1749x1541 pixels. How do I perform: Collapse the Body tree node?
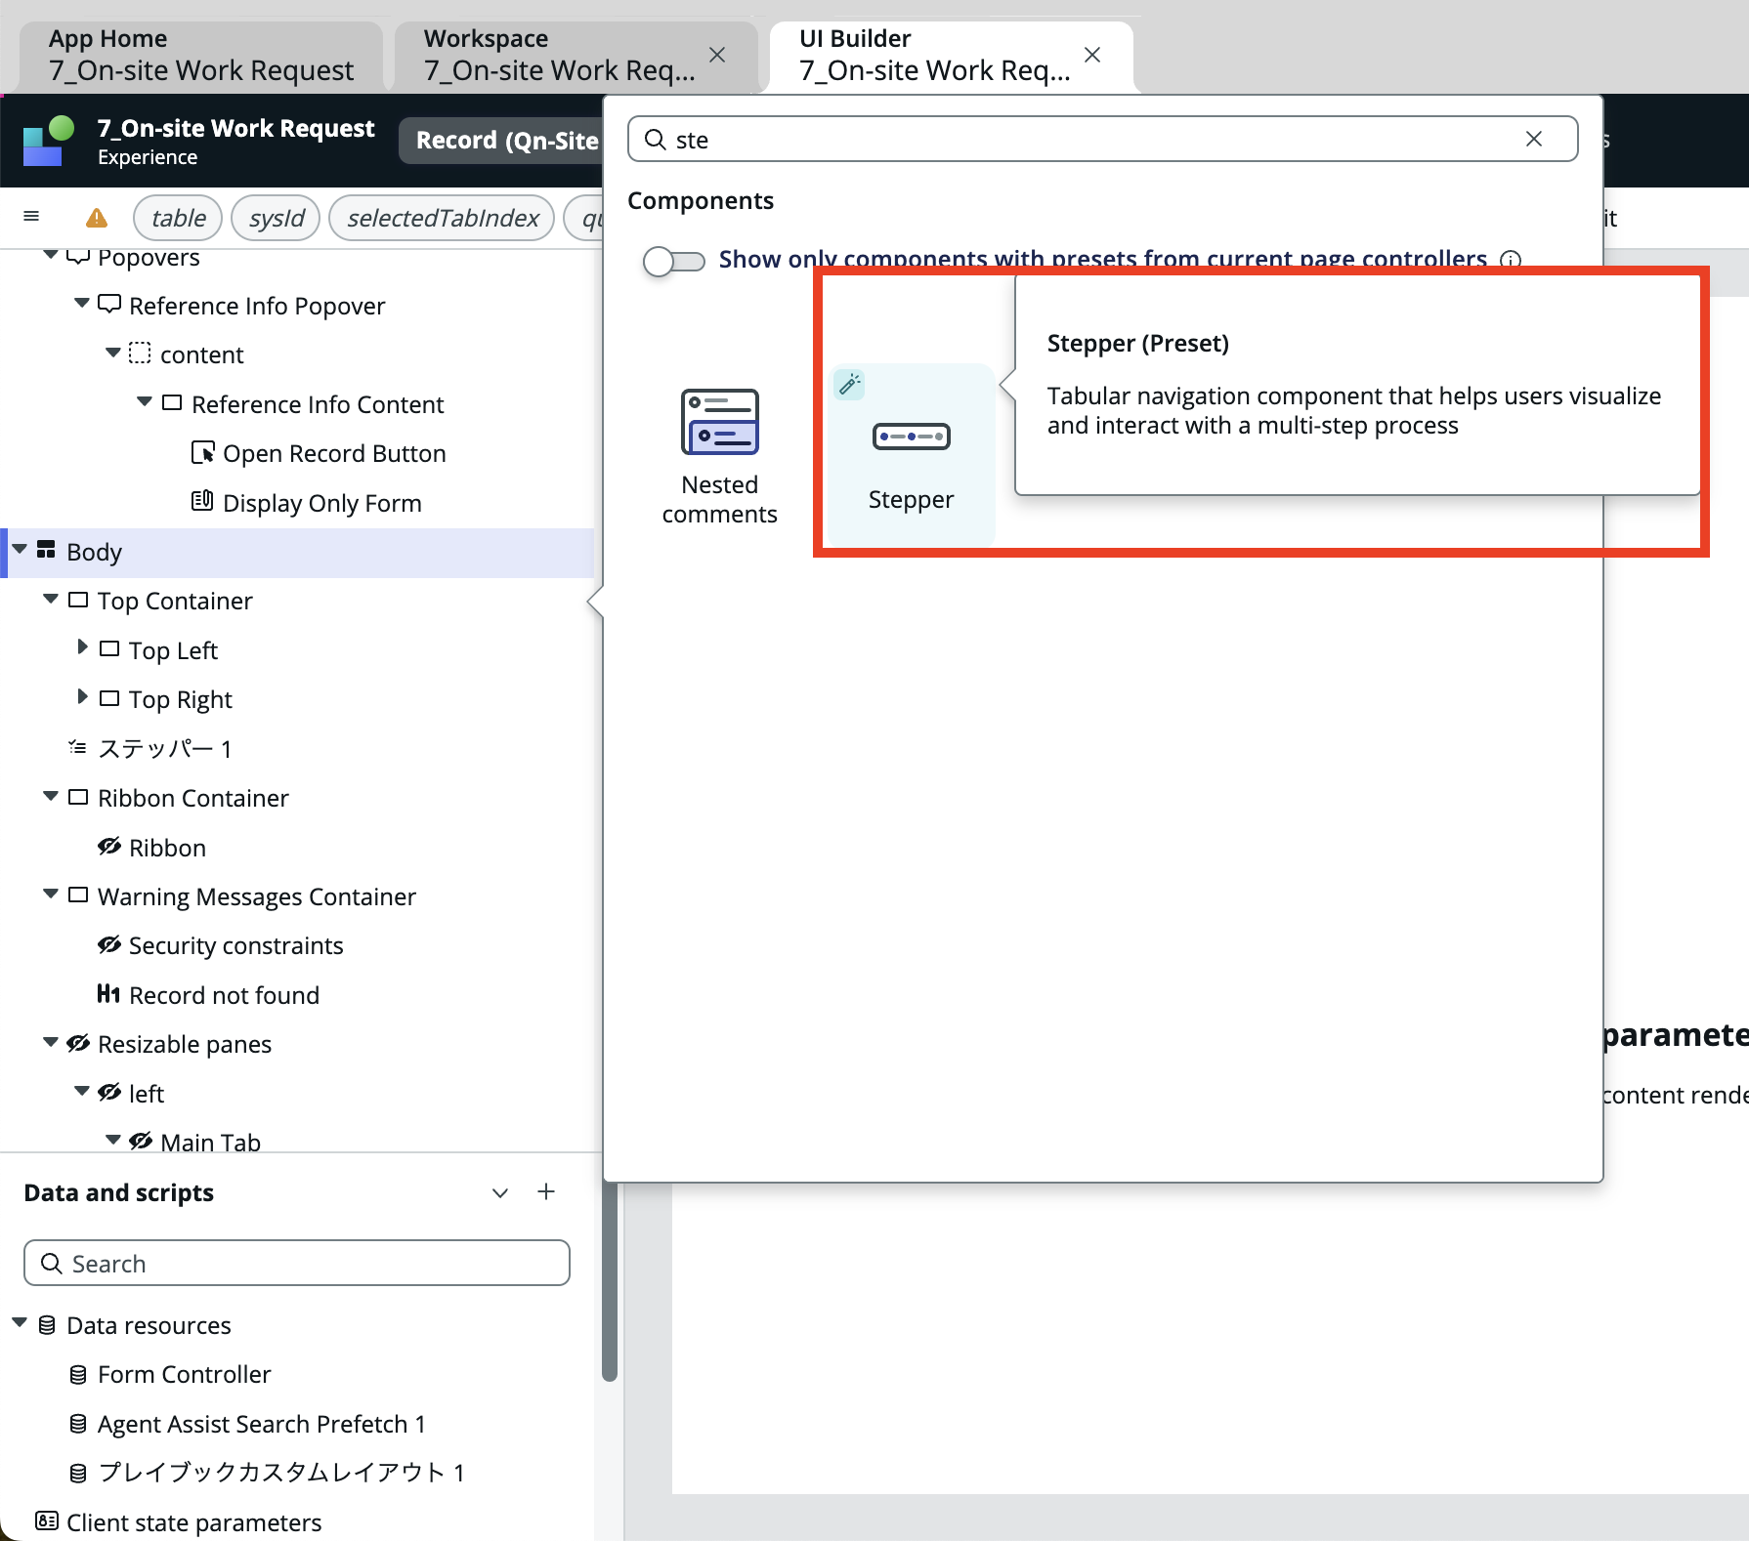tap(20, 549)
